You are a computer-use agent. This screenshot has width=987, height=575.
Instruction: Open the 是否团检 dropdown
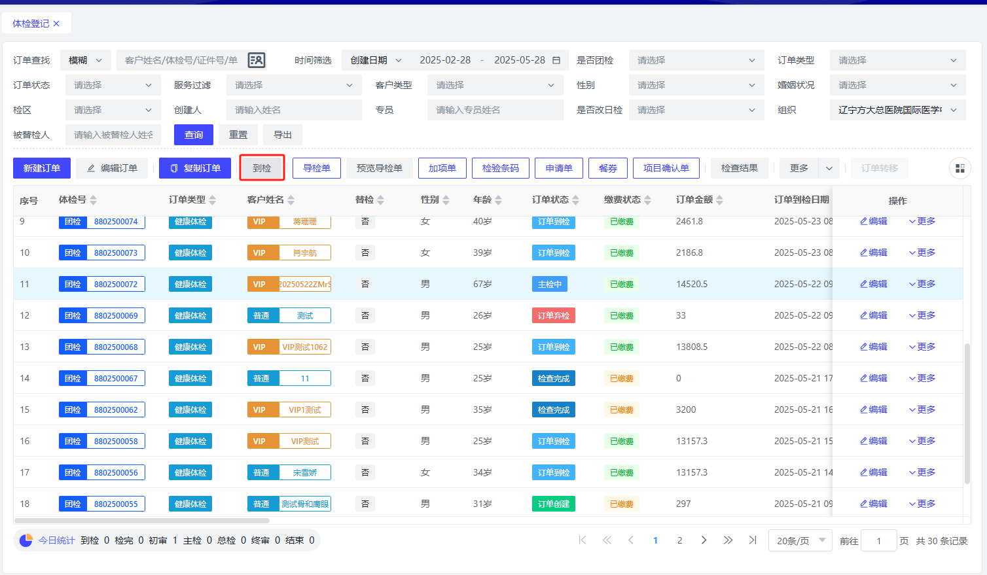coord(696,60)
